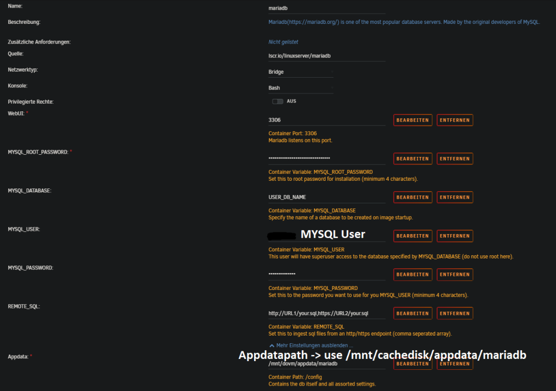Click Entfernen for MYSQL_DATABASE
The width and height of the screenshot is (556, 391).
pyautogui.click(x=455, y=197)
